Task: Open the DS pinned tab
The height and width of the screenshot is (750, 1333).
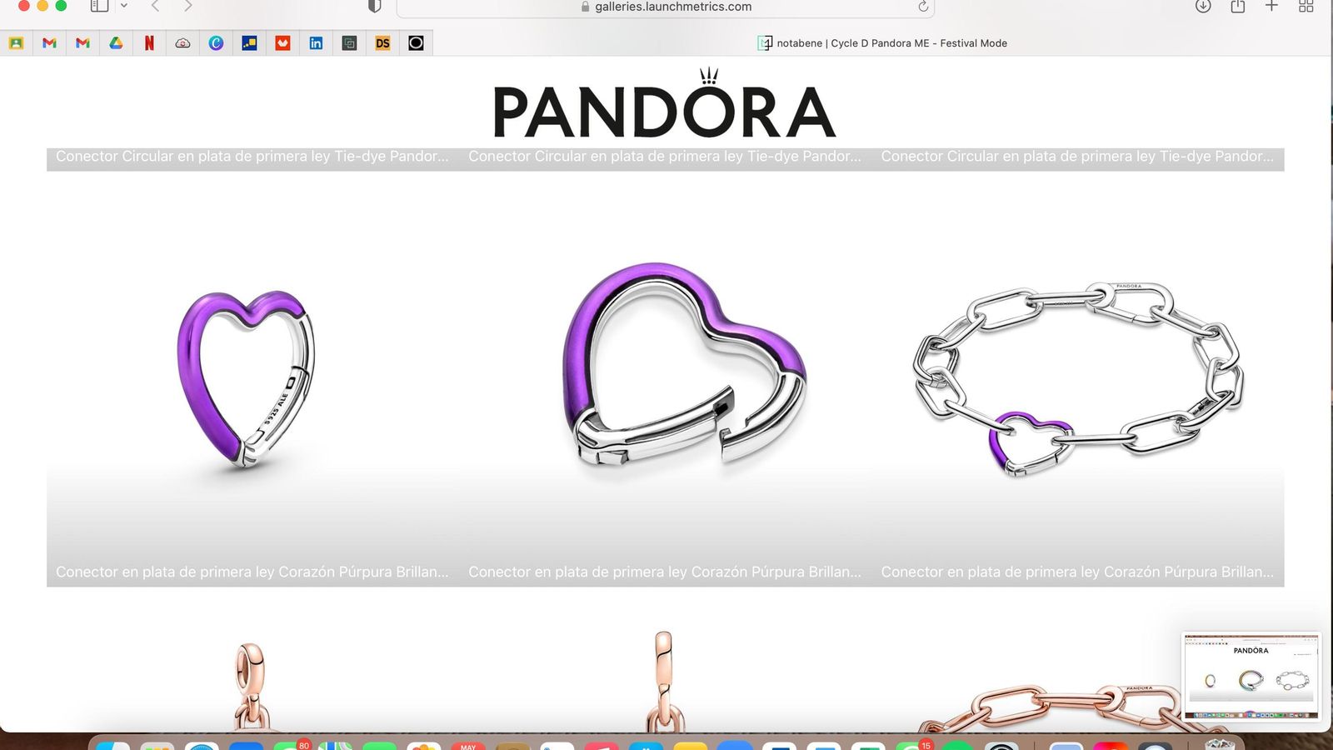Action: 382,43
